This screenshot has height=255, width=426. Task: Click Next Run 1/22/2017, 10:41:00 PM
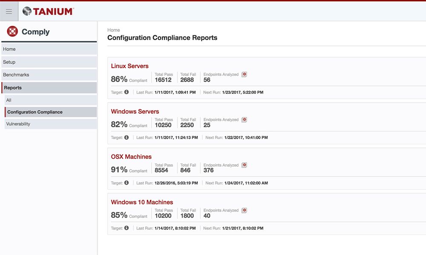246,138
